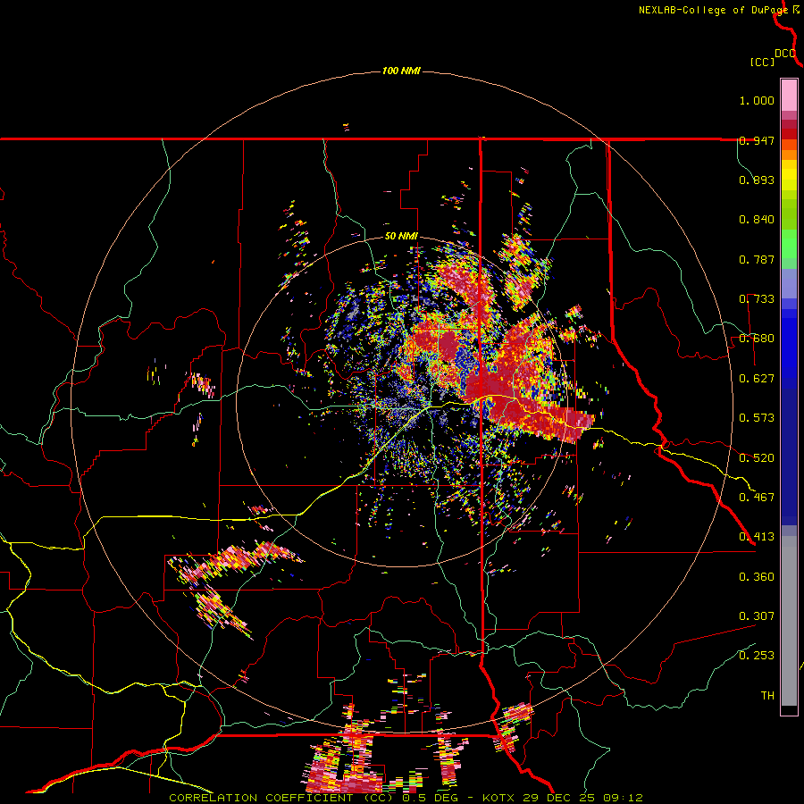
Task: Click the 0.840 scale value
Action: [757, 220]
